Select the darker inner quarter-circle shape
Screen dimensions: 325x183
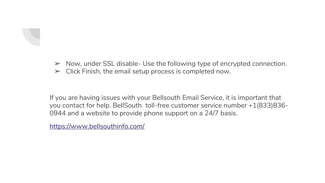[35, 34]
